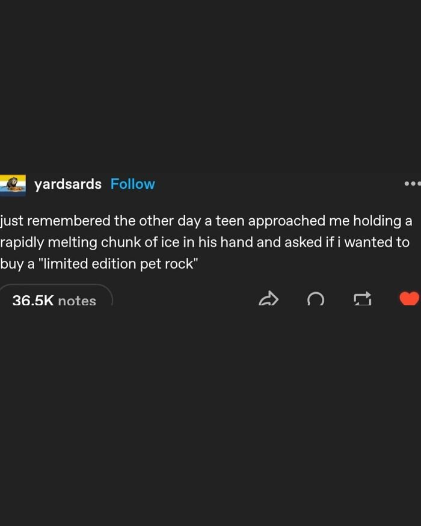Visit yardsards' blog via the username
The width and height of the screenshot is (421, 526).
point(68,184)
